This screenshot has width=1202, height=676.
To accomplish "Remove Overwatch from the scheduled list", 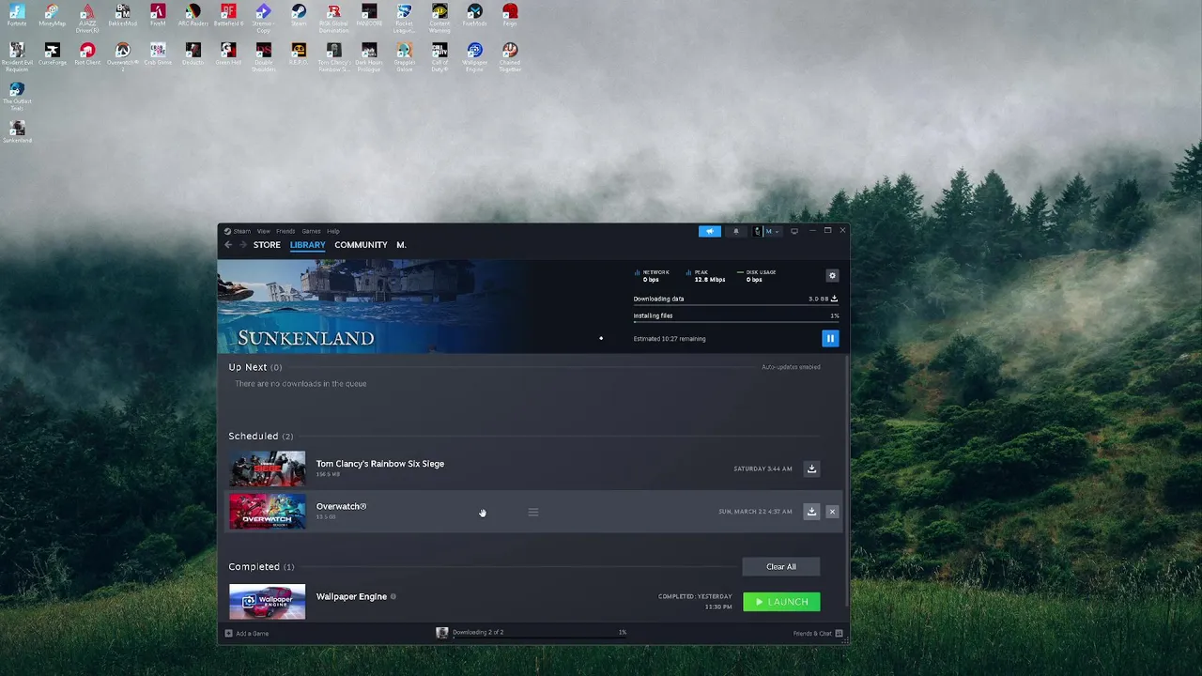I will (832, 512).
